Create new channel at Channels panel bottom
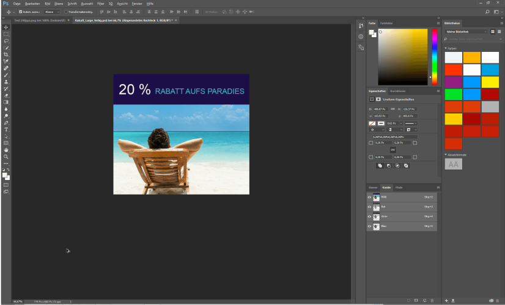Image resolution: width=505 pixels, height=305 pixels. point(424,301)
